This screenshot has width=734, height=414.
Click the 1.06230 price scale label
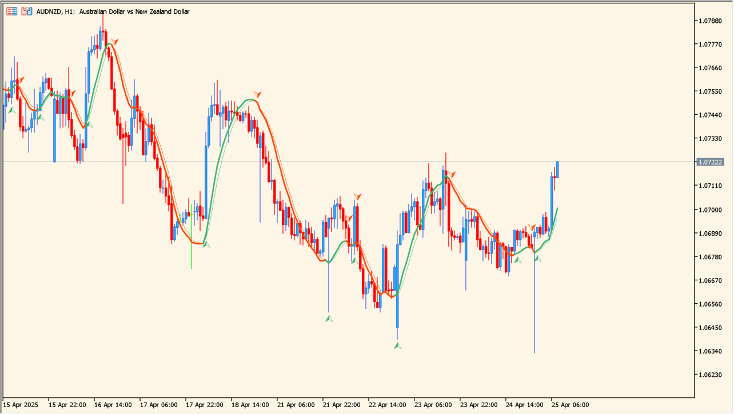[x=710, y=375]
